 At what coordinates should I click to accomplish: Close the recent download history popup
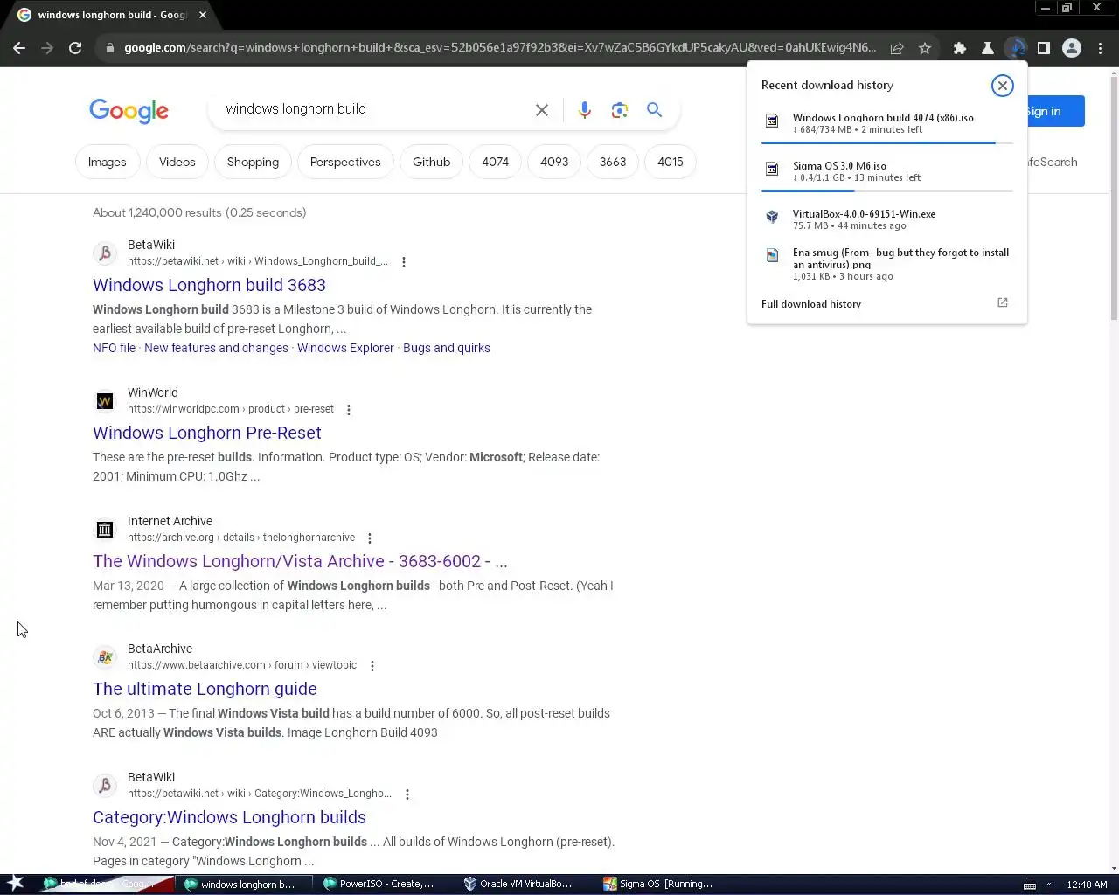[x=1002, y=85]
